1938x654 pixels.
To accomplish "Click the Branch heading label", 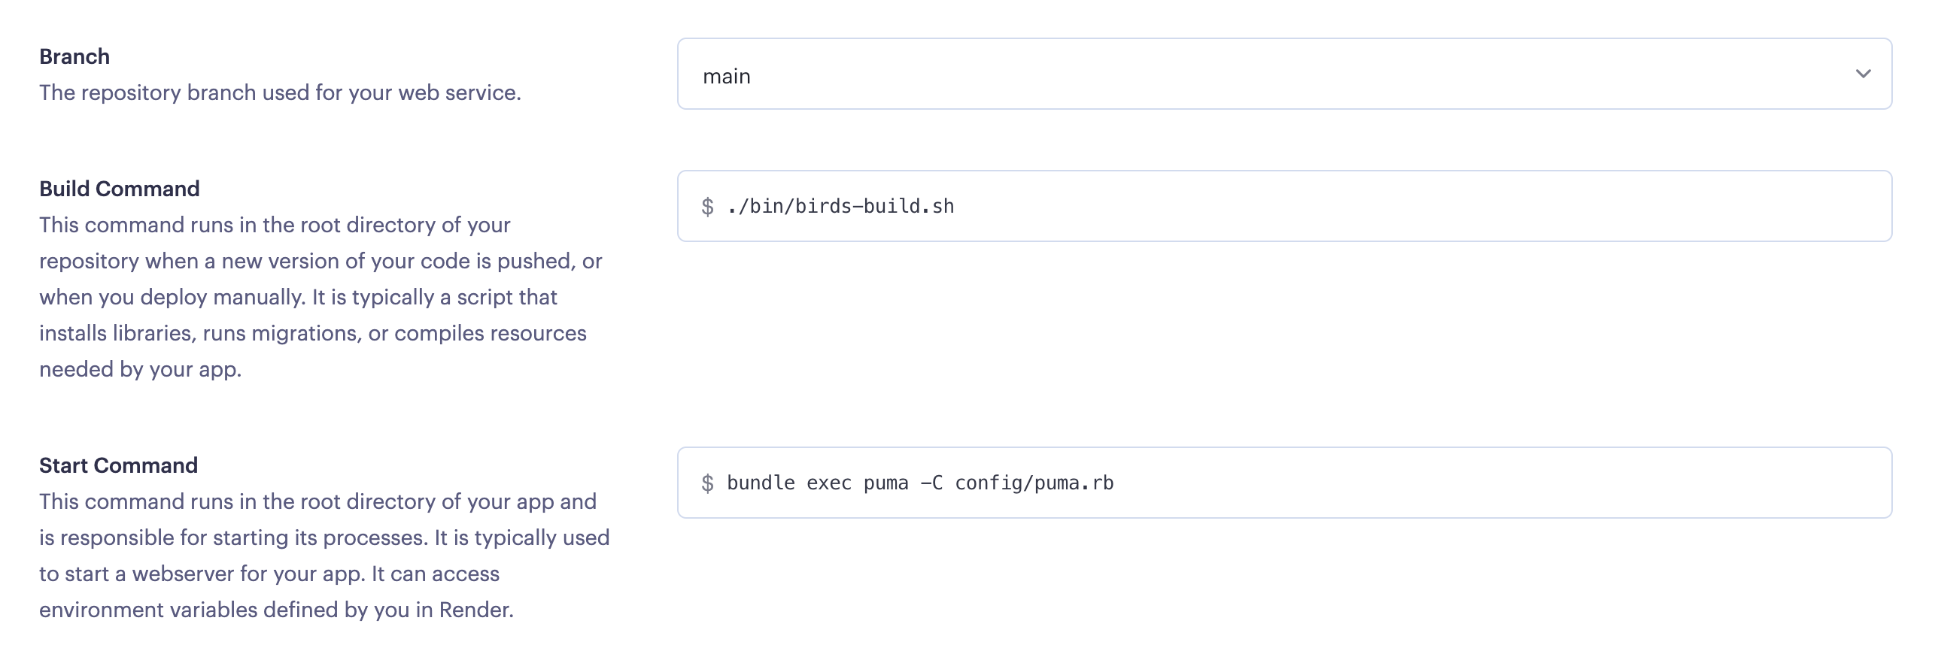I will point(74,56).
